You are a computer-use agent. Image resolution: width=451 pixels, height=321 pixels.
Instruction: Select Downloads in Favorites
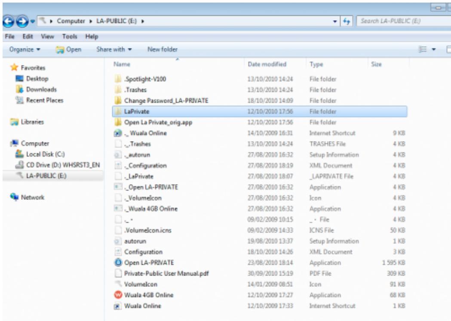click(x=41, y=89)
